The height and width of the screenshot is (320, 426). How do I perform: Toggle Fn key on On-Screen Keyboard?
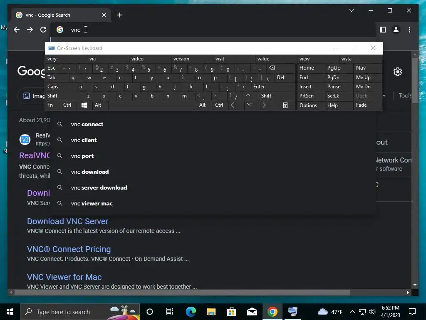click(53, 105)
